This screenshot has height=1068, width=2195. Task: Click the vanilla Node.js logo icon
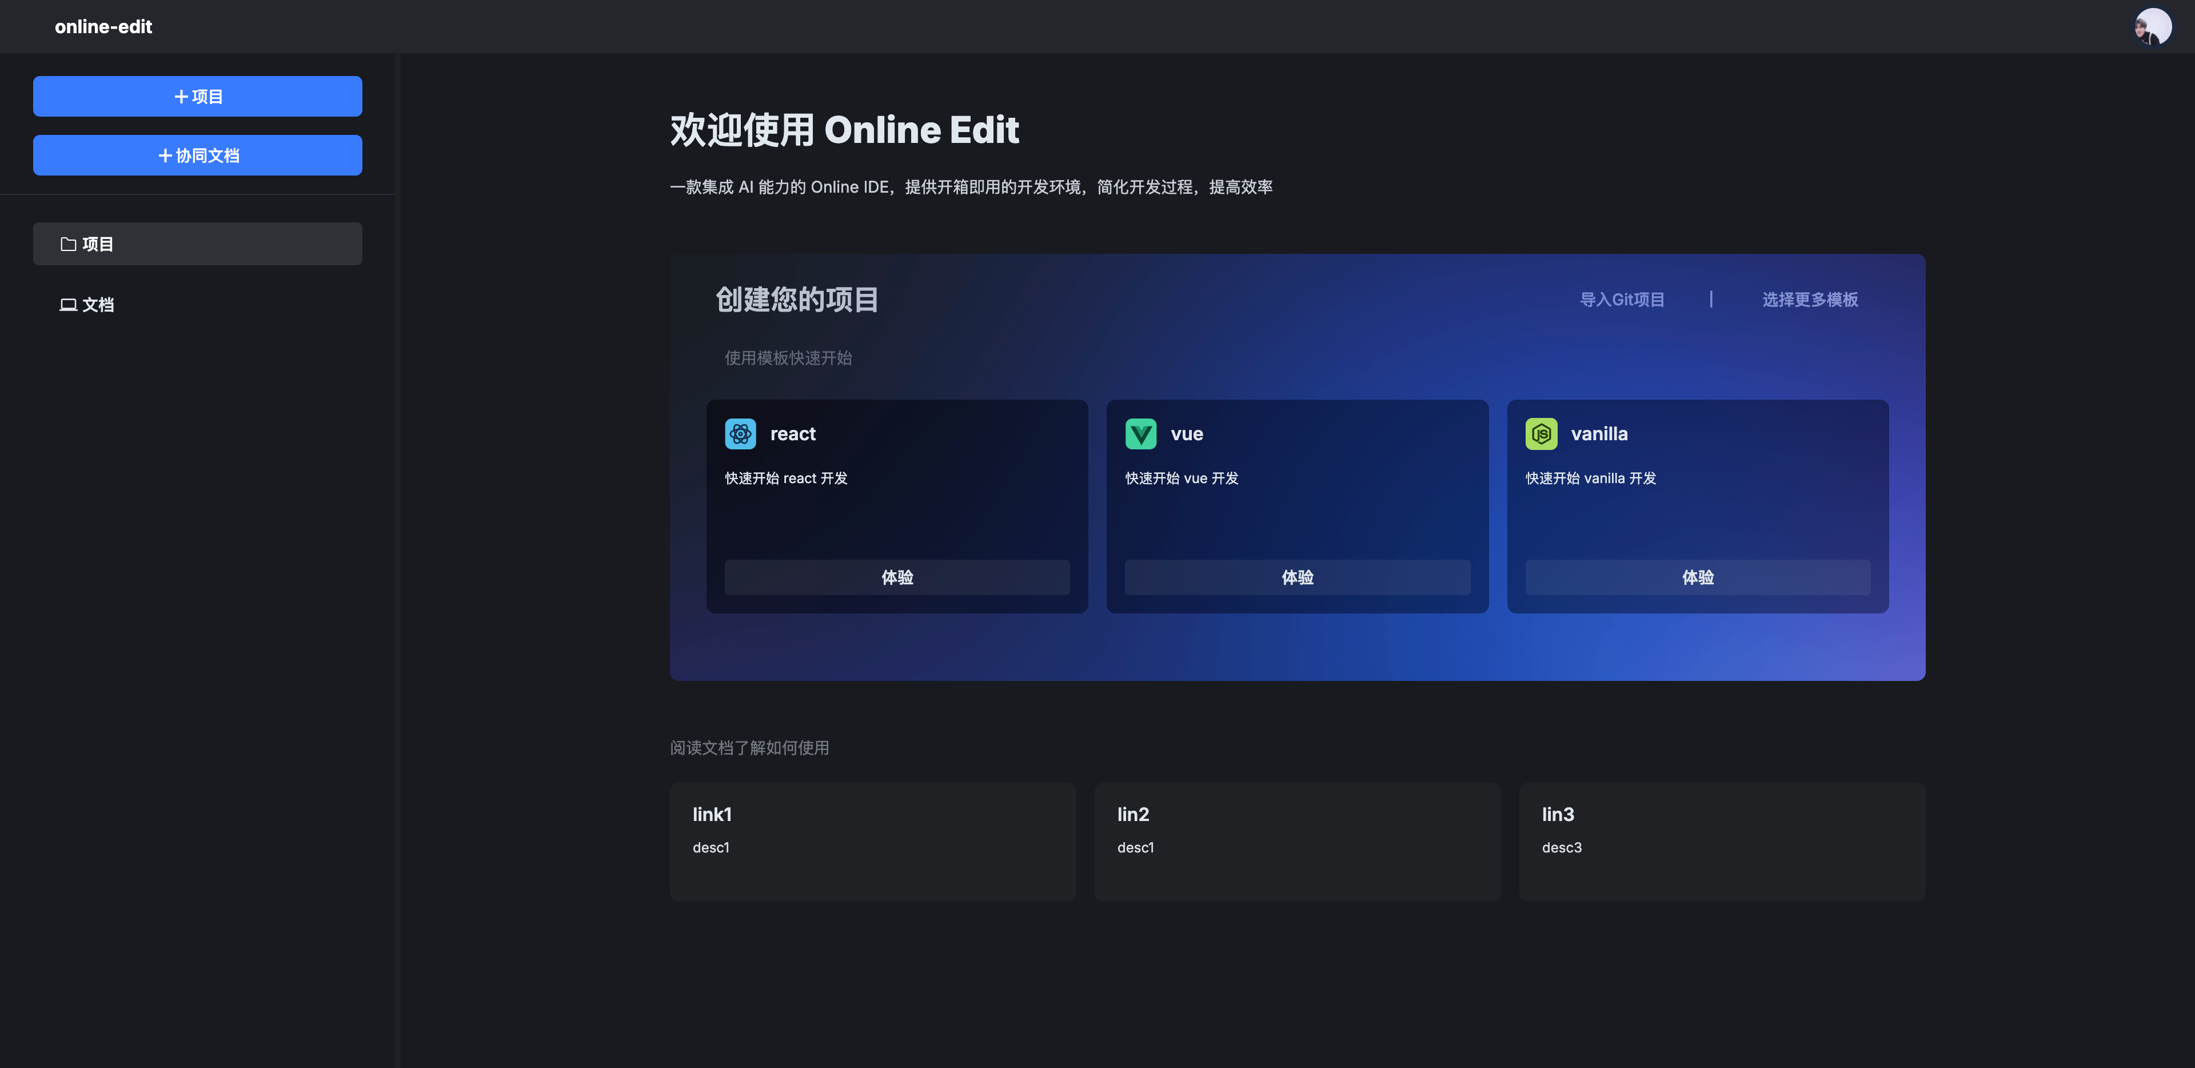pyautogui.click(x=1541, y=434)
